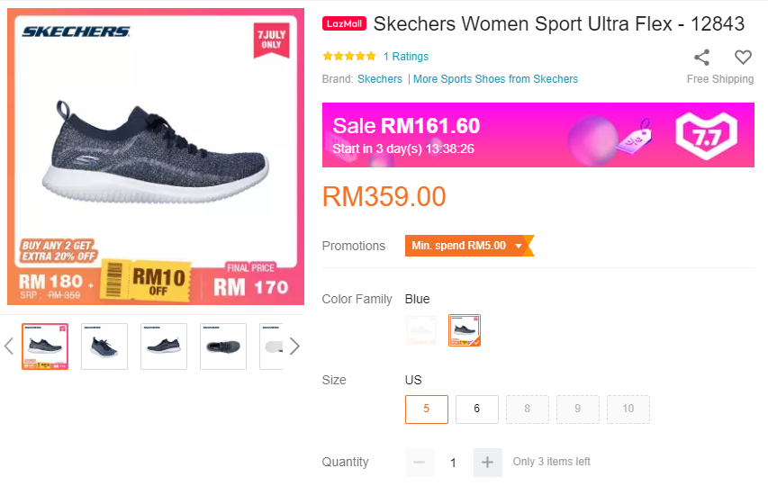Click the quantity input field
This screenshot has height=486, width=768.
point(453,463)
